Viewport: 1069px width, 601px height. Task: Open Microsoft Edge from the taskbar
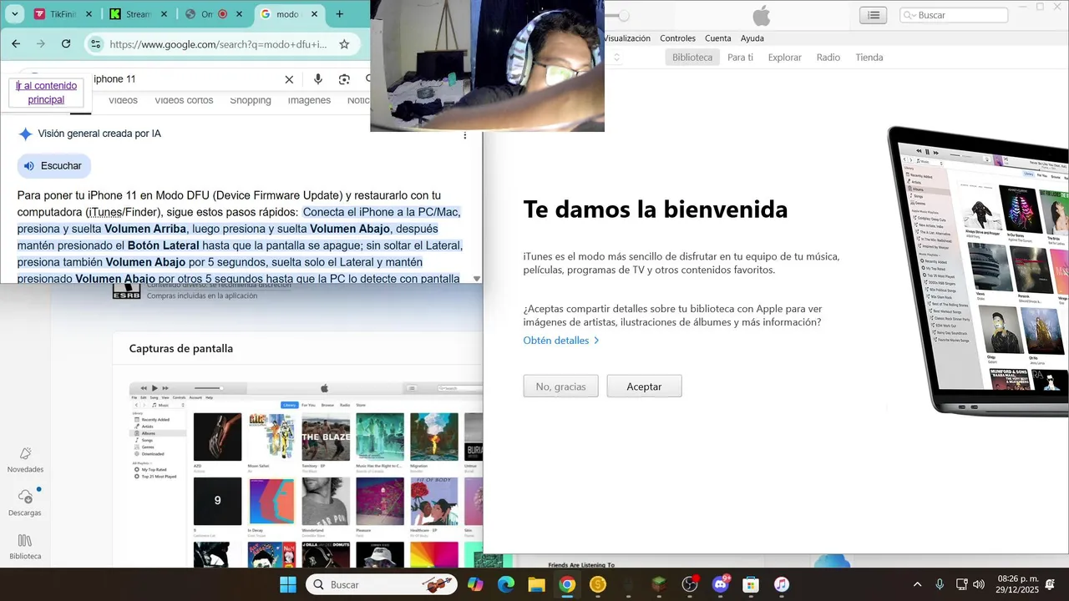click(x=506, y=584)
